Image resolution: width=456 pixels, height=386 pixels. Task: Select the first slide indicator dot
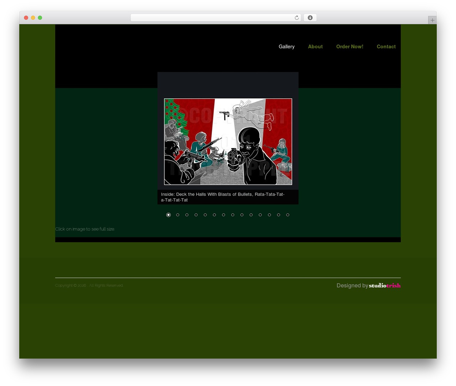(169, 215)
